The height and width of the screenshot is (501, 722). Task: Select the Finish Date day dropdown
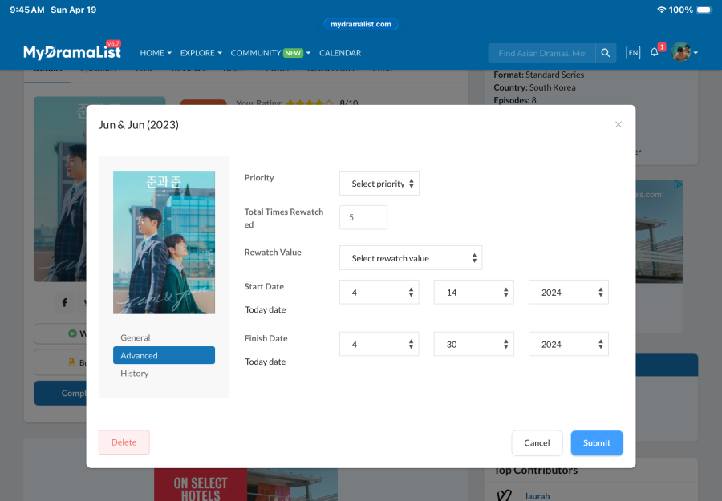[x=474, y=344]
